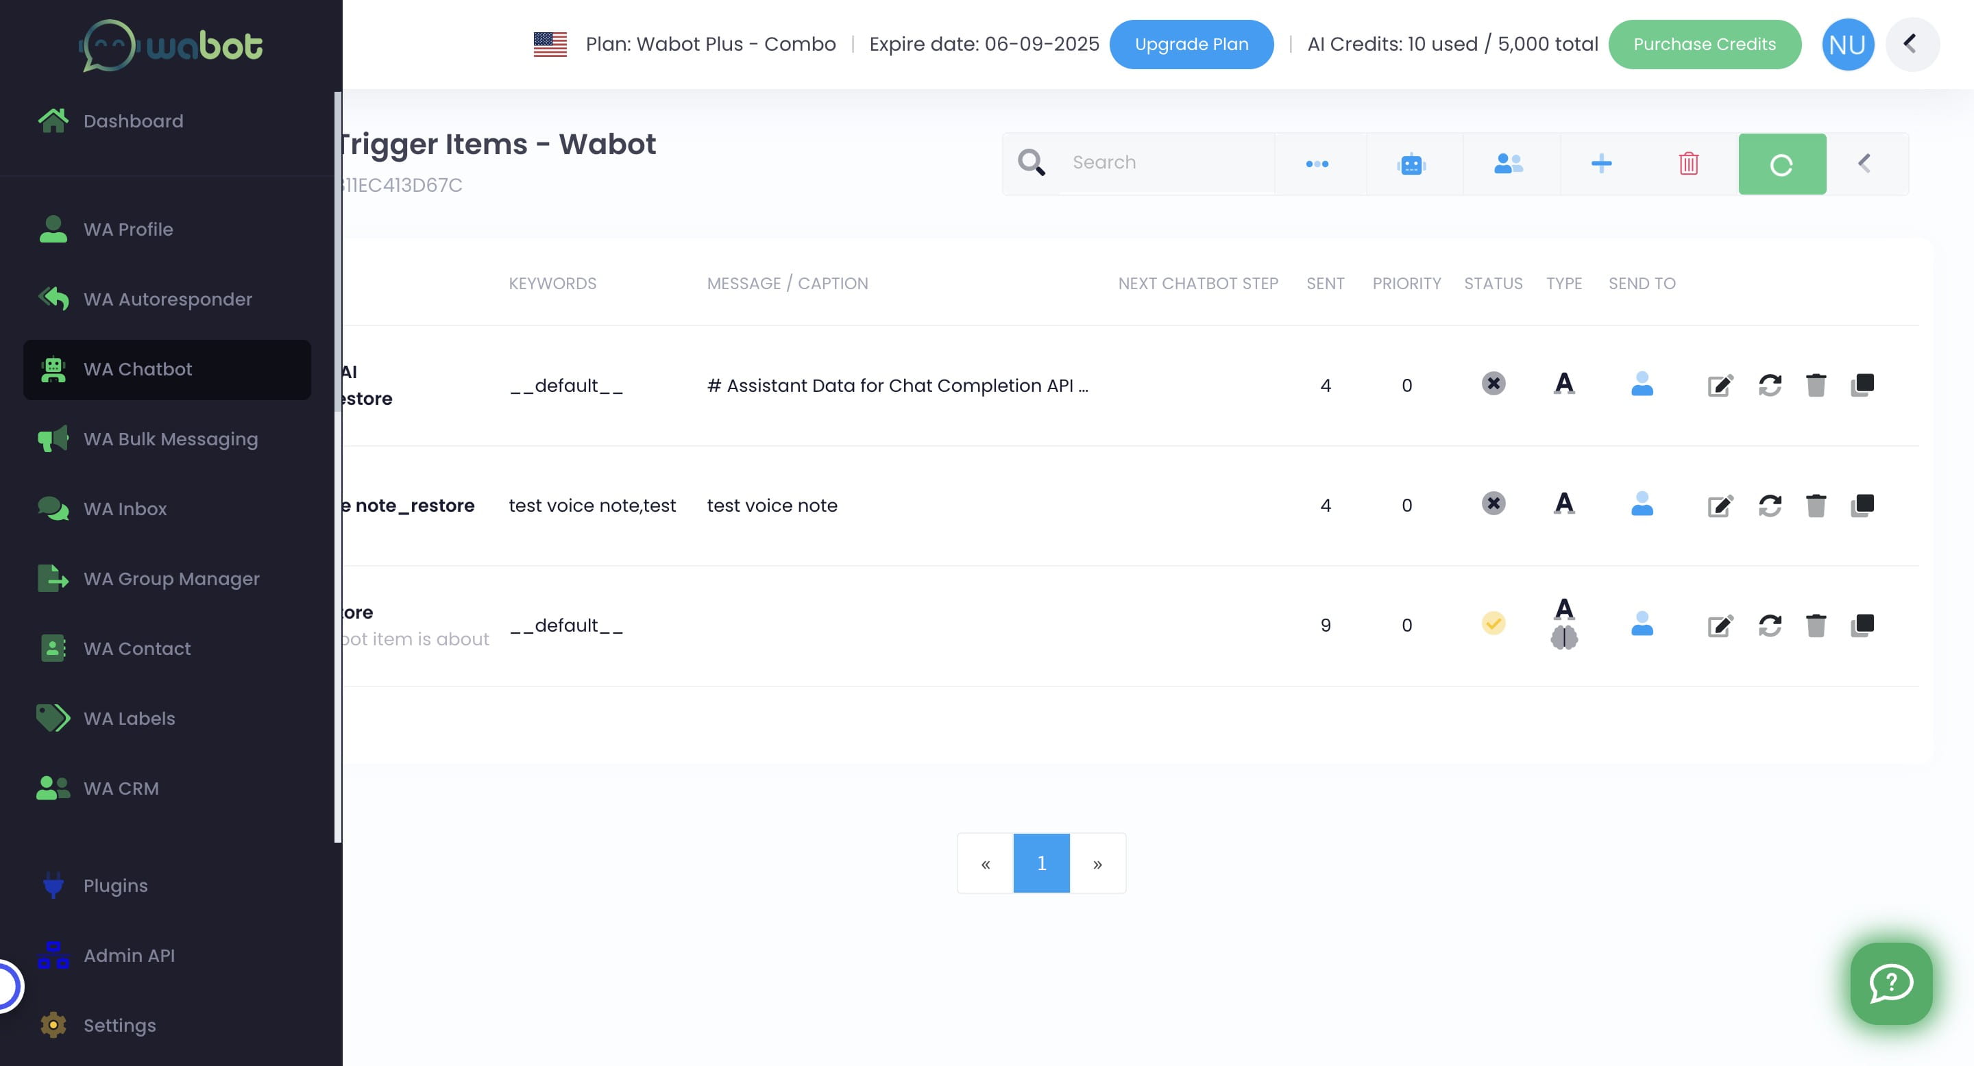1974x1066 pixels.
Task: Click the Search input field
Action: pos(1165,163)
